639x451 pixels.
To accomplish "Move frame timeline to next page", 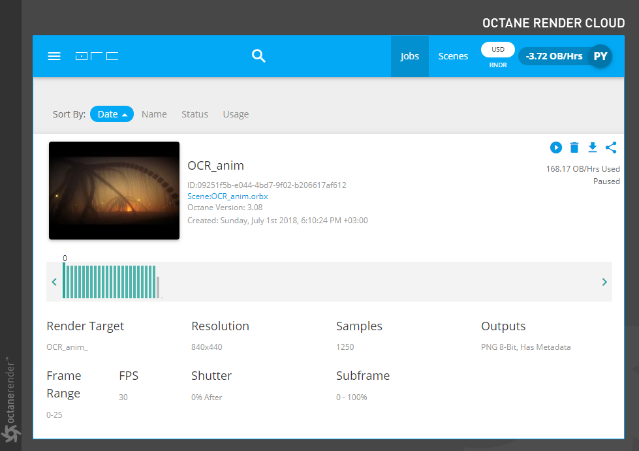I will coord(604,281).
